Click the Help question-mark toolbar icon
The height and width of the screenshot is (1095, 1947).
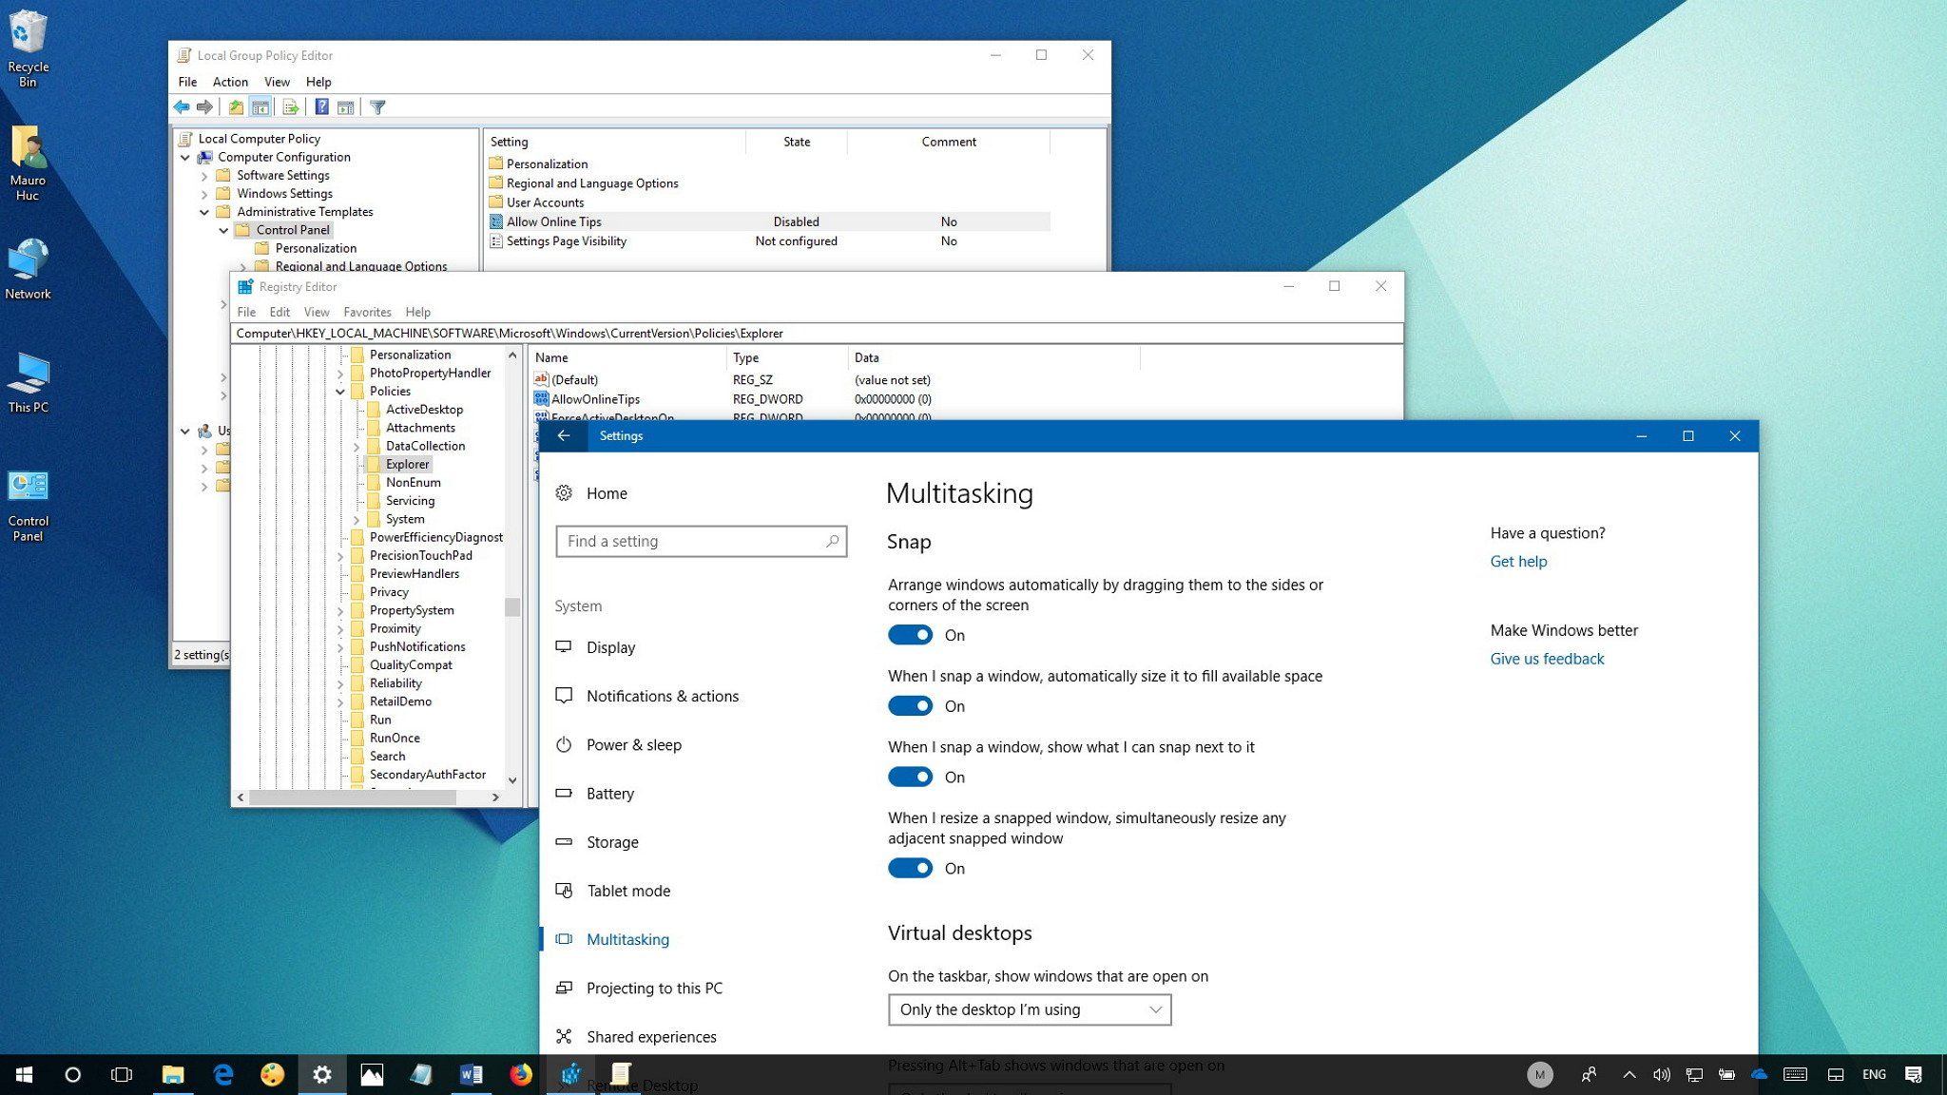[x=321, y=107]
